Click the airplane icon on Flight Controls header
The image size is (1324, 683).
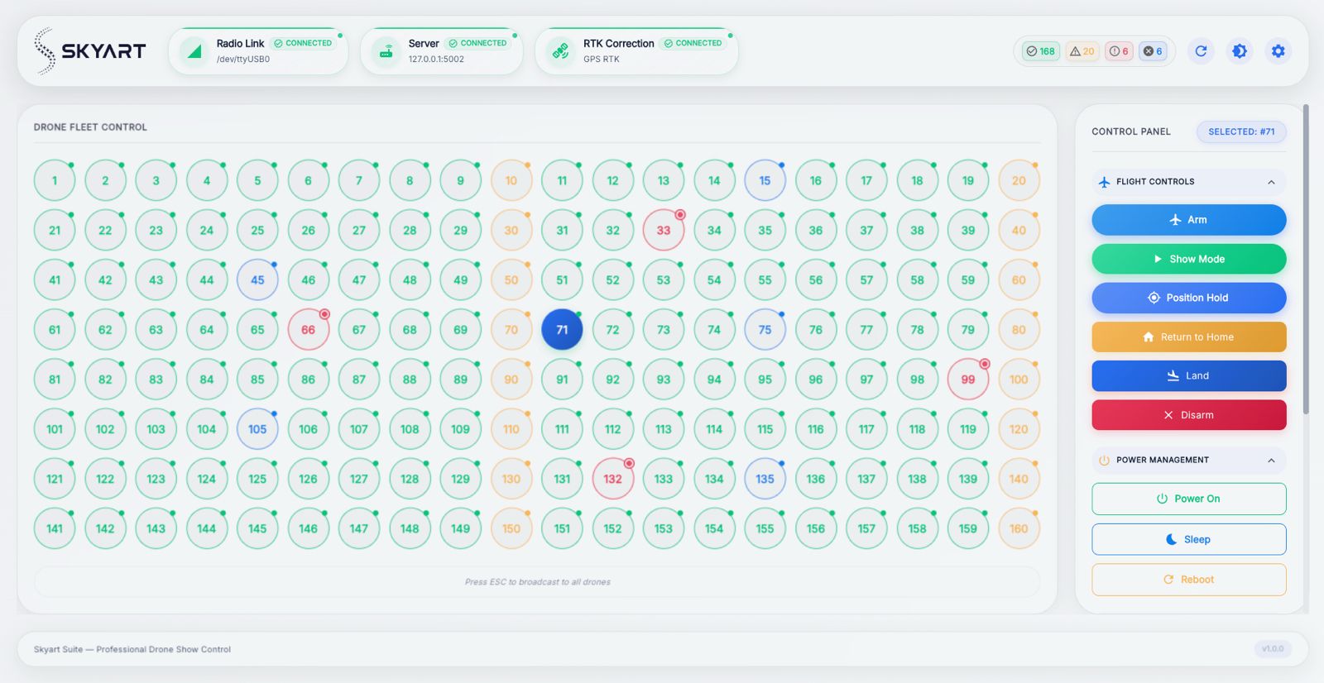1104,182
